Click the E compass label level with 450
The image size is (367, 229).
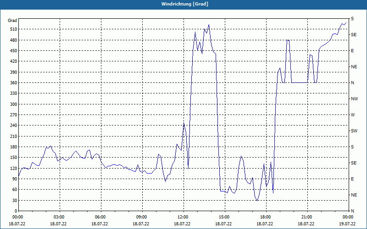coord(352,51)
